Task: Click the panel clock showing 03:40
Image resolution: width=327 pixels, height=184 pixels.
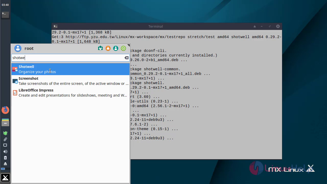Action: [5, 5]
